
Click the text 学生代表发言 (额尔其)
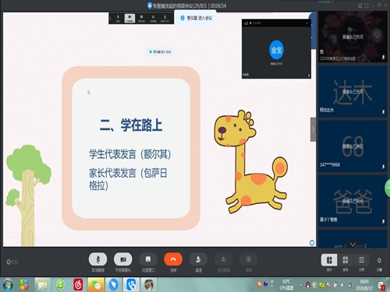[x=129, y=154]
